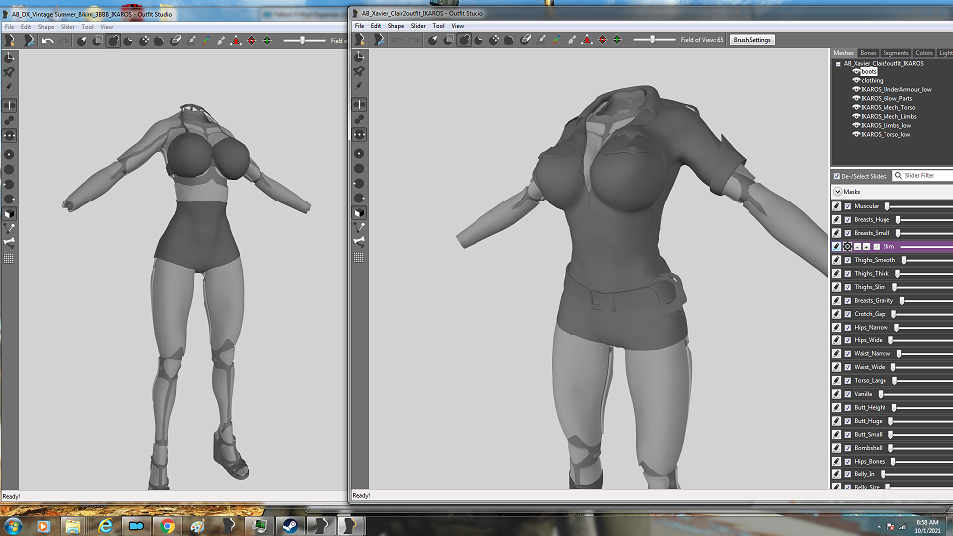The width and height of the screenshot is (953, 536).
Task: Open Windows Start button on taskbar
Action: 13,526
